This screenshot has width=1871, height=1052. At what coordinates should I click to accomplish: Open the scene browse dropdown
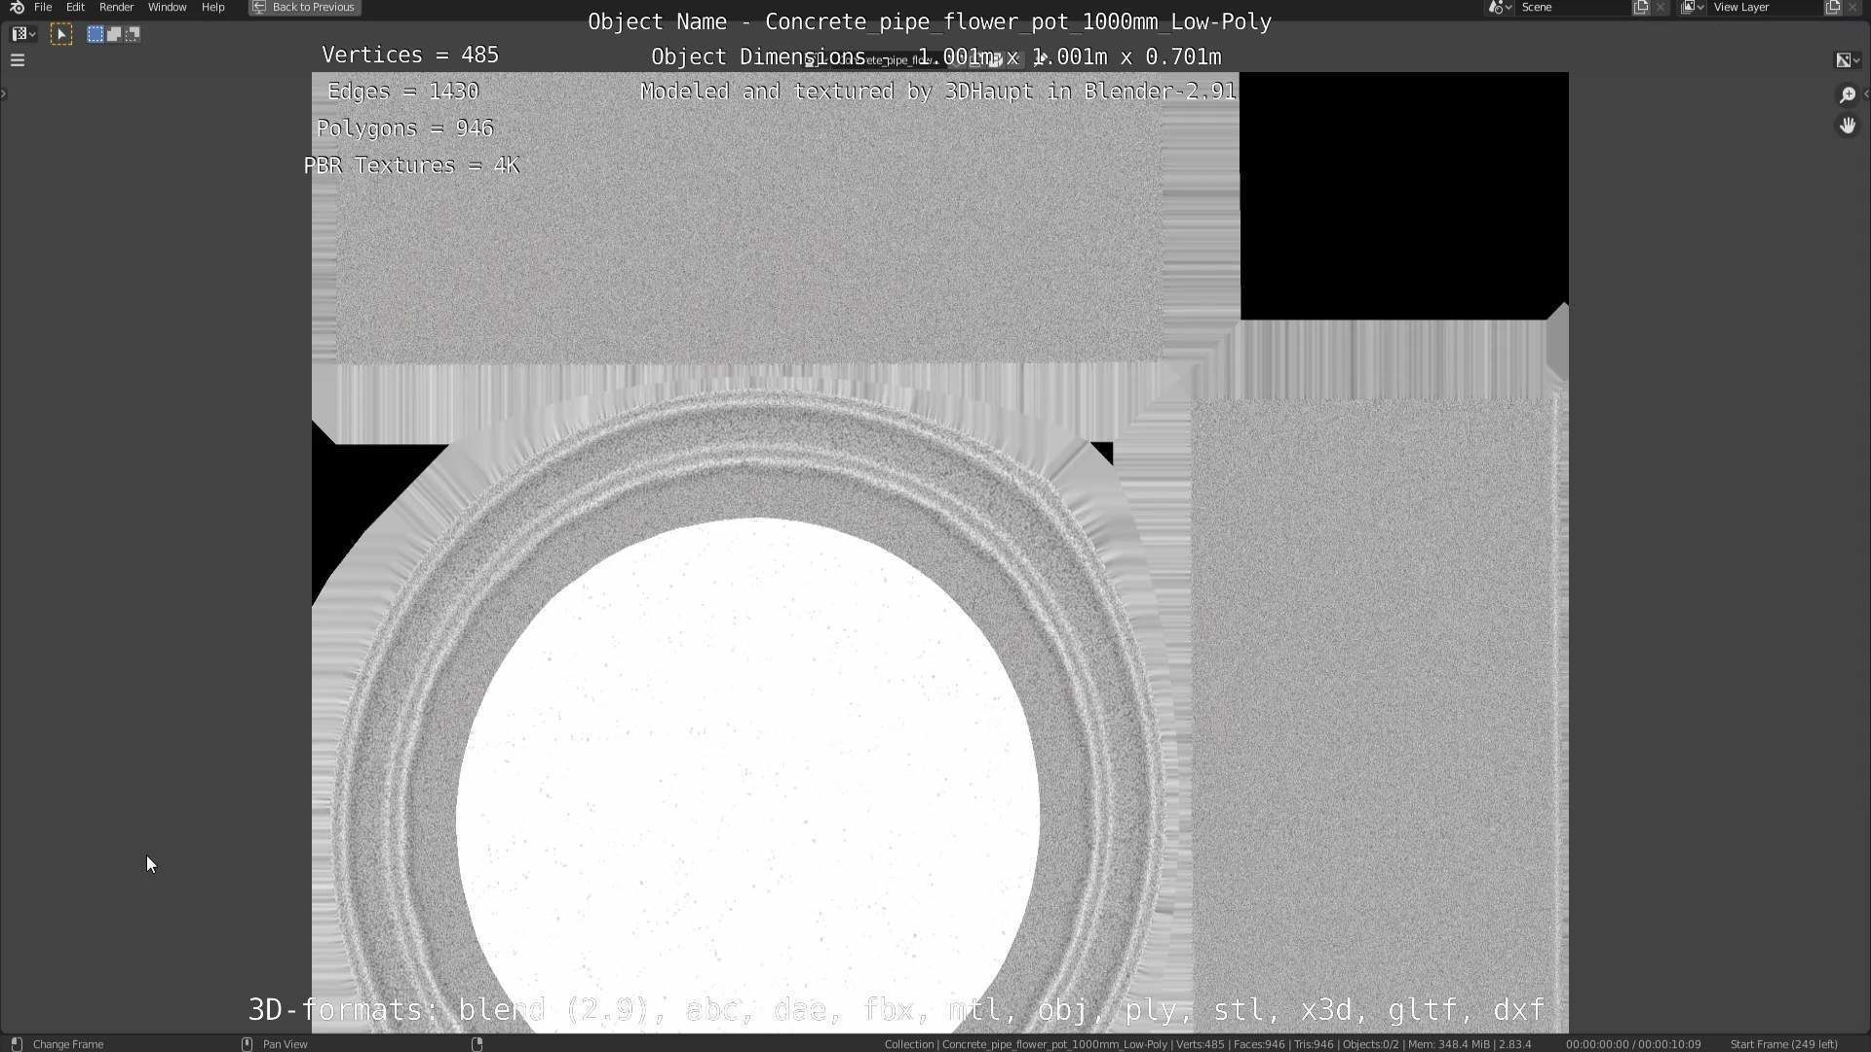1499,7
